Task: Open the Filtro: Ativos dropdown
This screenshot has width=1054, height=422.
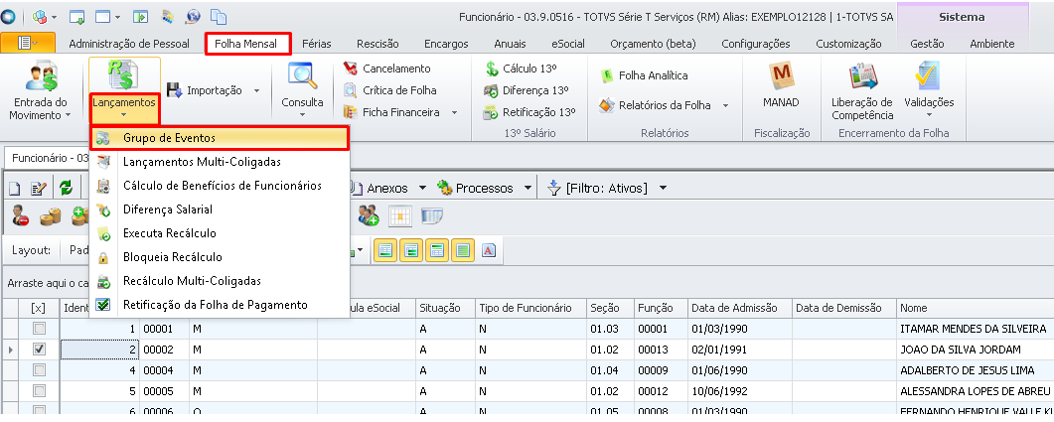Action: tap(664, 188)
